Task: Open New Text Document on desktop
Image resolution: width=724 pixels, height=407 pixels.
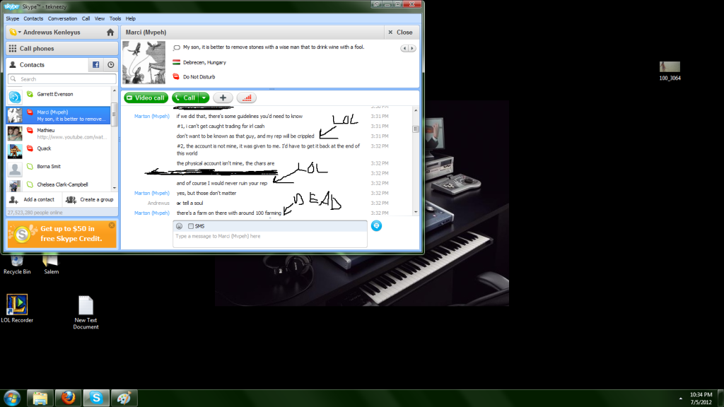Action: pyautogui.click(x=86, y=312)
